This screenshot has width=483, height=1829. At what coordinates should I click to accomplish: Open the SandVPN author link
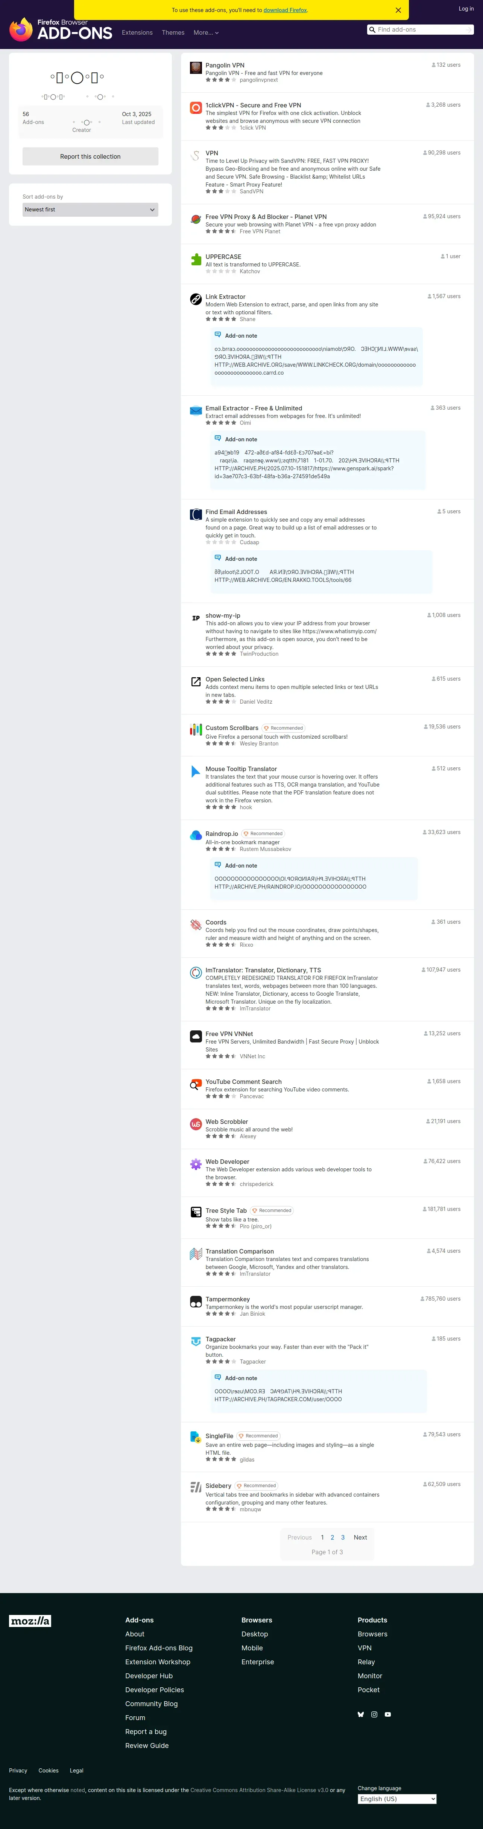click(x=251, y=192)
